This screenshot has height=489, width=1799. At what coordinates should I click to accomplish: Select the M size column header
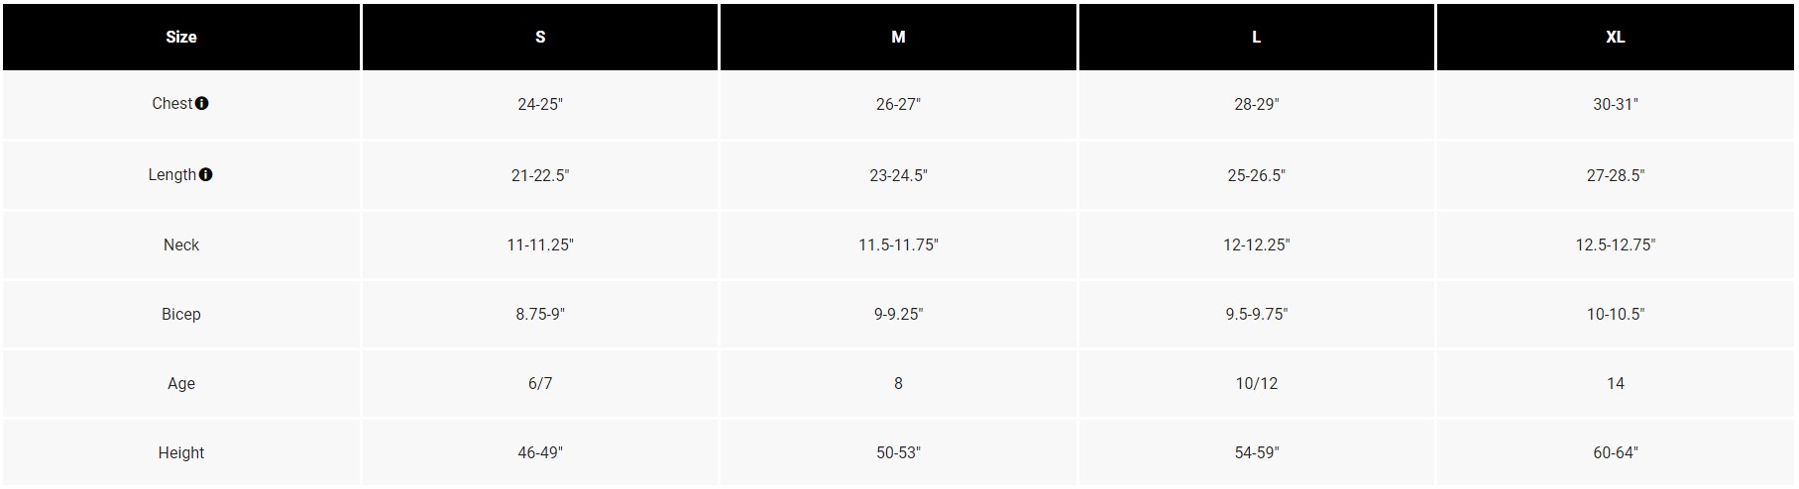(x=898, y=37)
